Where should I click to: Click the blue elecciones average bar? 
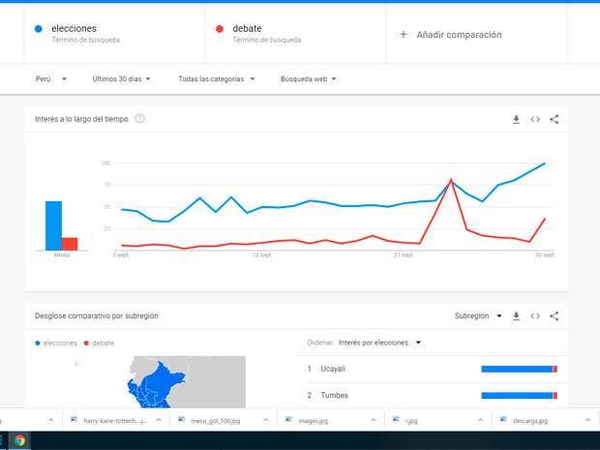(53, 225)
